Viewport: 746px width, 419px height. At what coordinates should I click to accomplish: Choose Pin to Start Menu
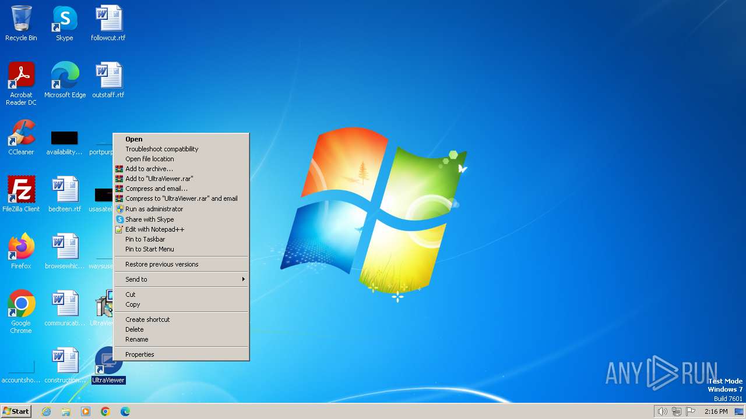[181, 249]
